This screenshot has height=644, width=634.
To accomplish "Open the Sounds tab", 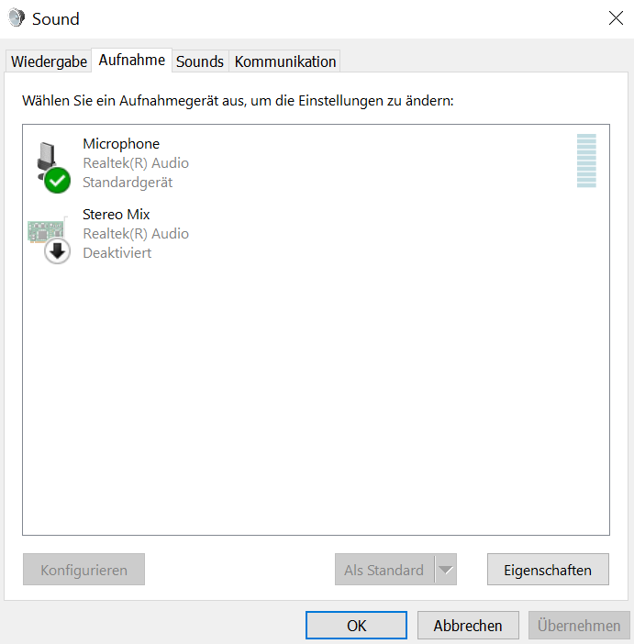I will 200,61.
